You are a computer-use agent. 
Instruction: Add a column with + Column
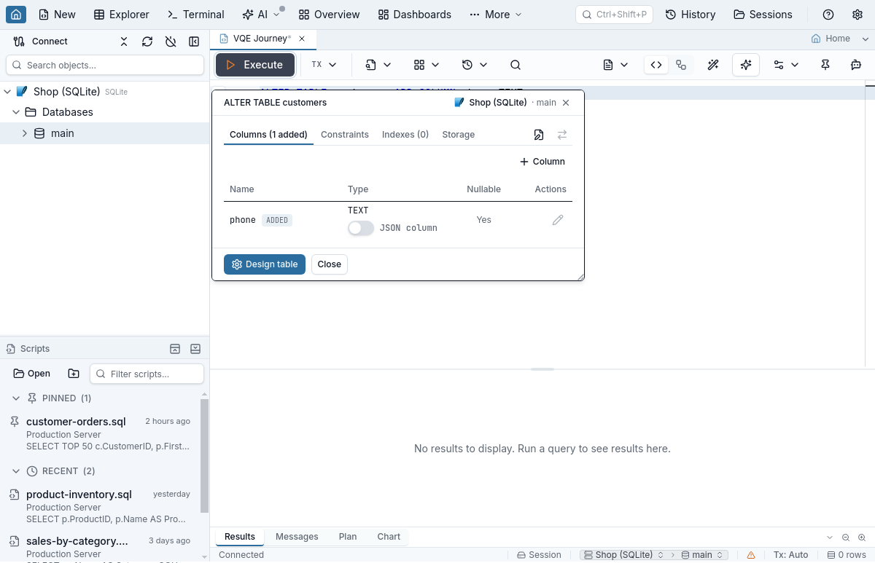pyautogui.click(x=542, y=162)
